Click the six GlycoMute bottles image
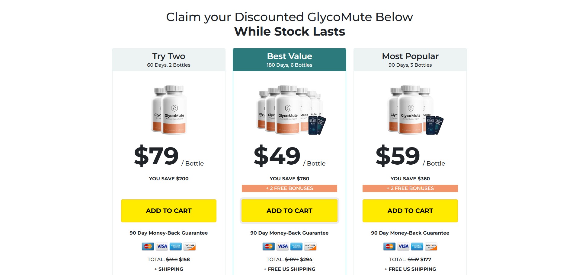 click(x=290, y=110)
